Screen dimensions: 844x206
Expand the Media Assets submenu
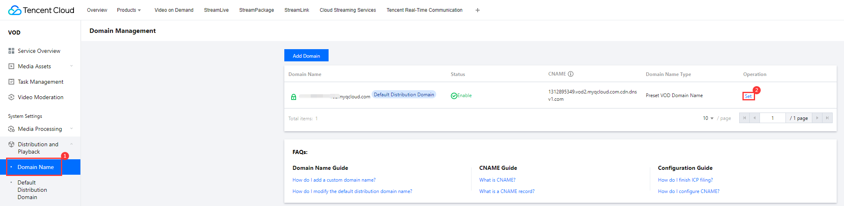71,66
